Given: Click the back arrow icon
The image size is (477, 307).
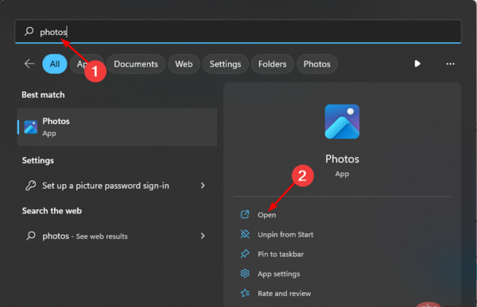Looking at the screenshot, I should (x=29, y=63).
